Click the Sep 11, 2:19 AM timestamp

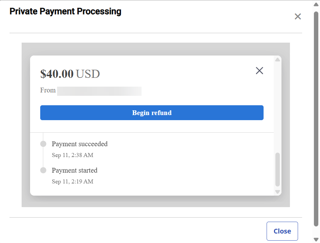click(72, 182)
